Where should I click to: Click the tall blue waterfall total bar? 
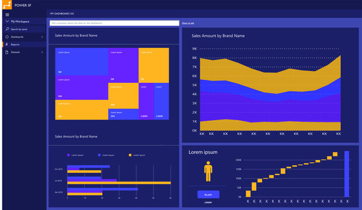(x=347, y=174)
